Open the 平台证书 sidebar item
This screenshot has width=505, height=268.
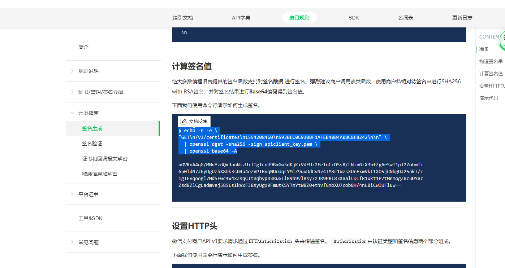[x=89, y=194]
